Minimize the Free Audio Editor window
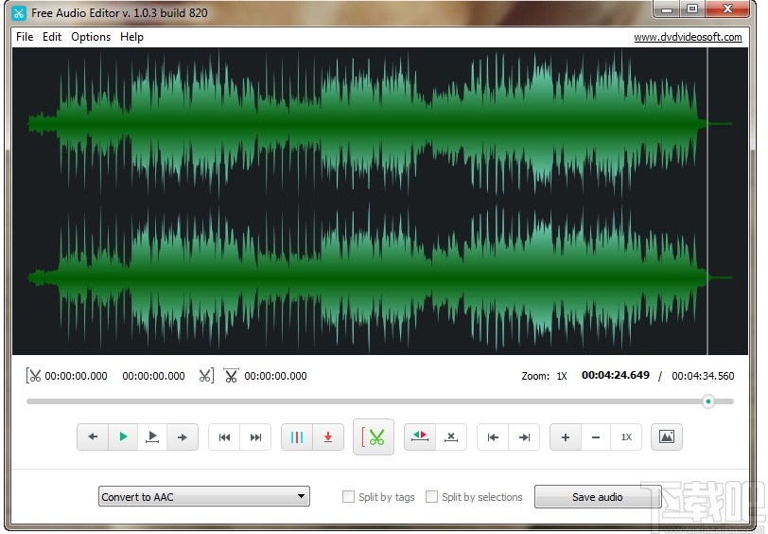 (667, 9)
